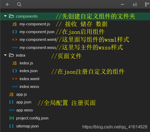Click angle-brackets icon of index.wxml

click(15, 79)
